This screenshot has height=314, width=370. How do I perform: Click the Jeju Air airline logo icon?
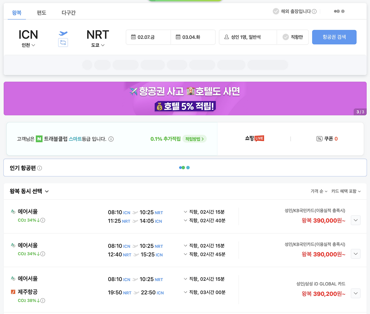pos(13,292)
